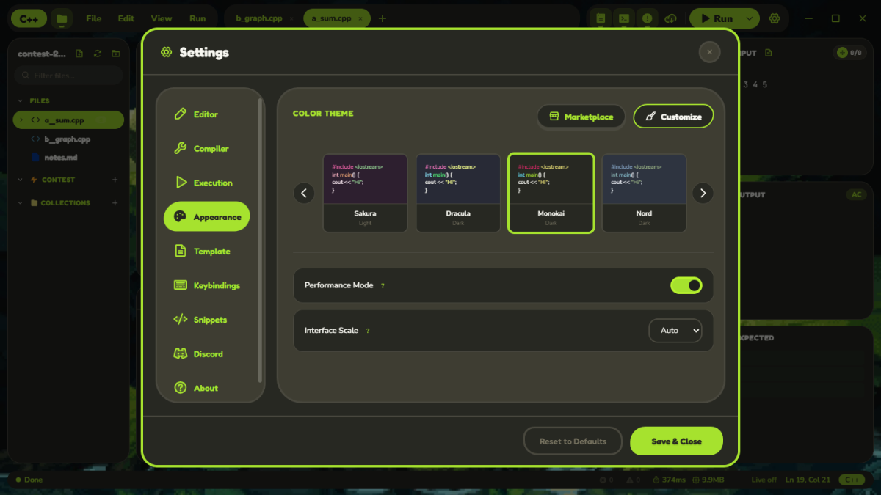Viewport: 881px width, 495px height.
Task: Add item to CONTEST with plus
Action: pyautogui.click(x=115, y=180)
